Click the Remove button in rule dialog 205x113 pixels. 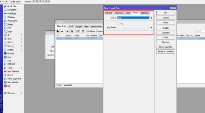(x=165, y=42)
